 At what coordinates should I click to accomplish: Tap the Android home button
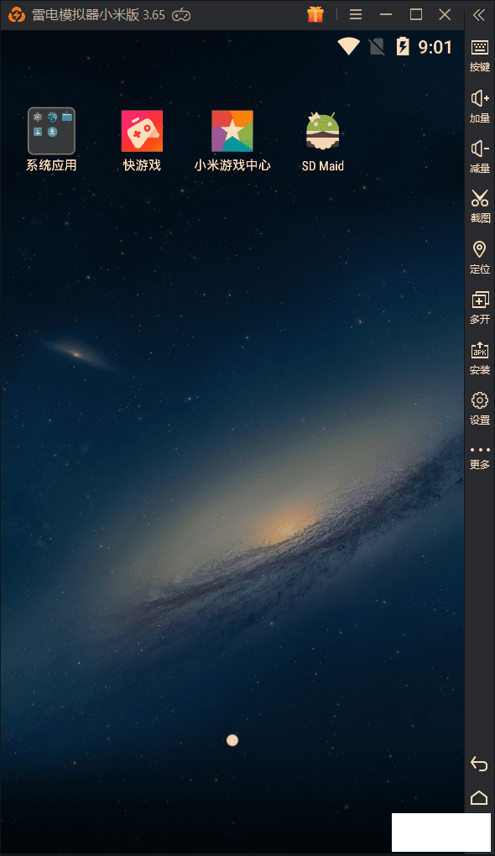(479, 797)
